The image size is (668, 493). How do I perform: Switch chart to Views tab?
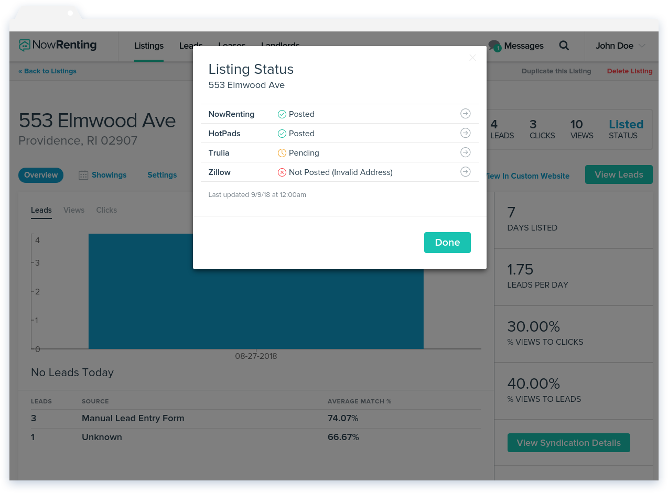[74, 210]
